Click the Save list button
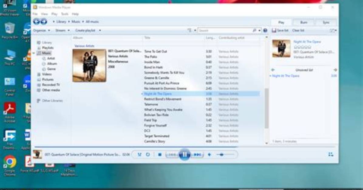Viewport: 363px width, 190px height. 280,30
